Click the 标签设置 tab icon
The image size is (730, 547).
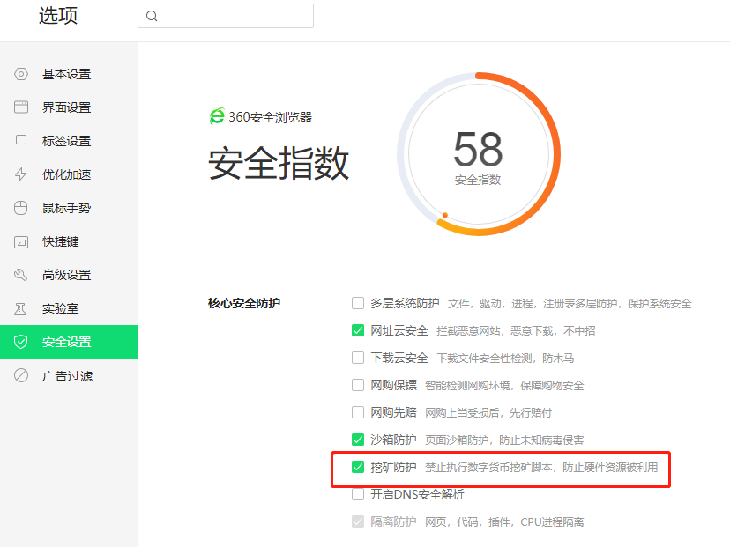[21, 140]
